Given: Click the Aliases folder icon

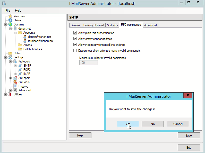Looking at the screenshot, I should coord(20,45).
